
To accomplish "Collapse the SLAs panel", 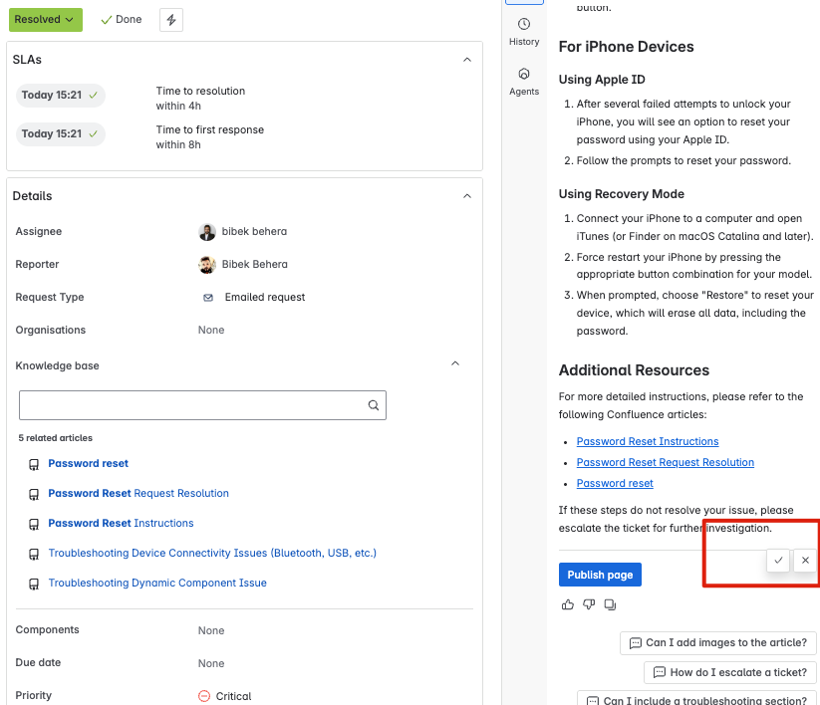I will coord(467,60).
